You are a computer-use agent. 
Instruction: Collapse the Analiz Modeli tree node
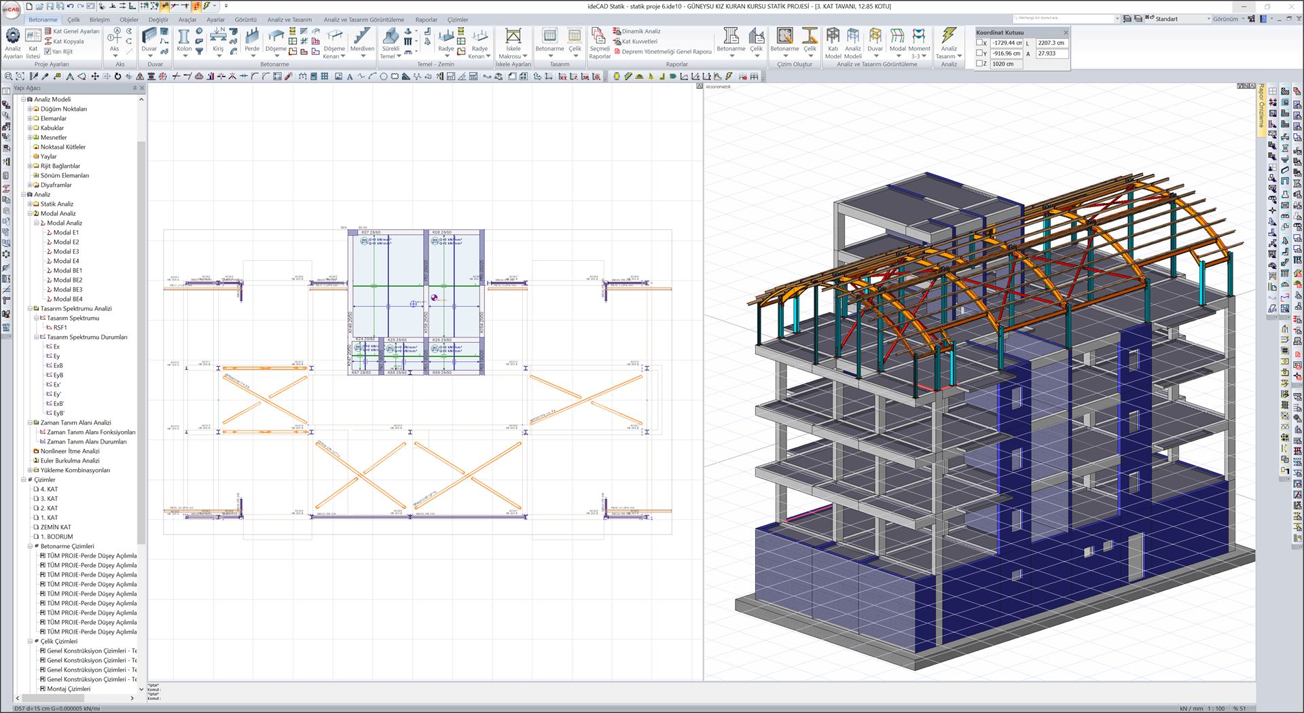click(24, 98)
